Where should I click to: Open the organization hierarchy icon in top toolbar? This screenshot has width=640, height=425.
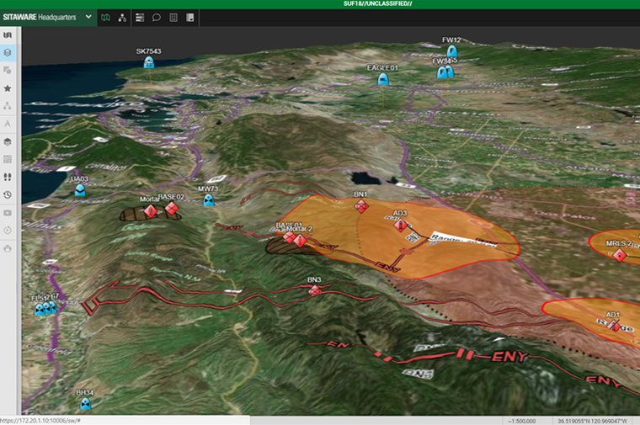coord(122,17)
